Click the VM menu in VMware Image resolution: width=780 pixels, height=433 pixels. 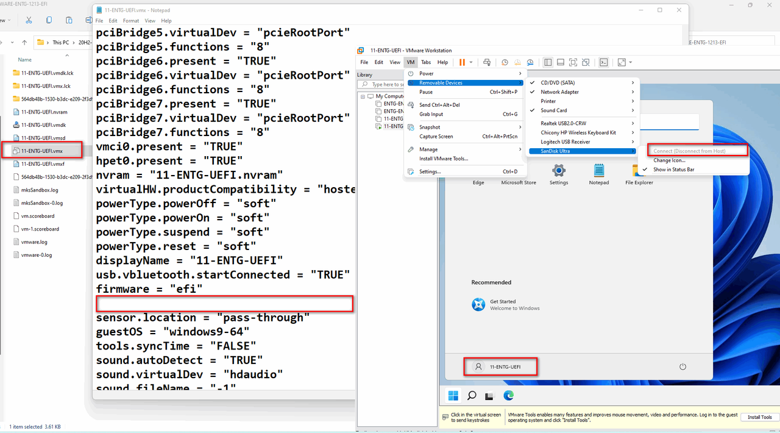click(411, 62)
